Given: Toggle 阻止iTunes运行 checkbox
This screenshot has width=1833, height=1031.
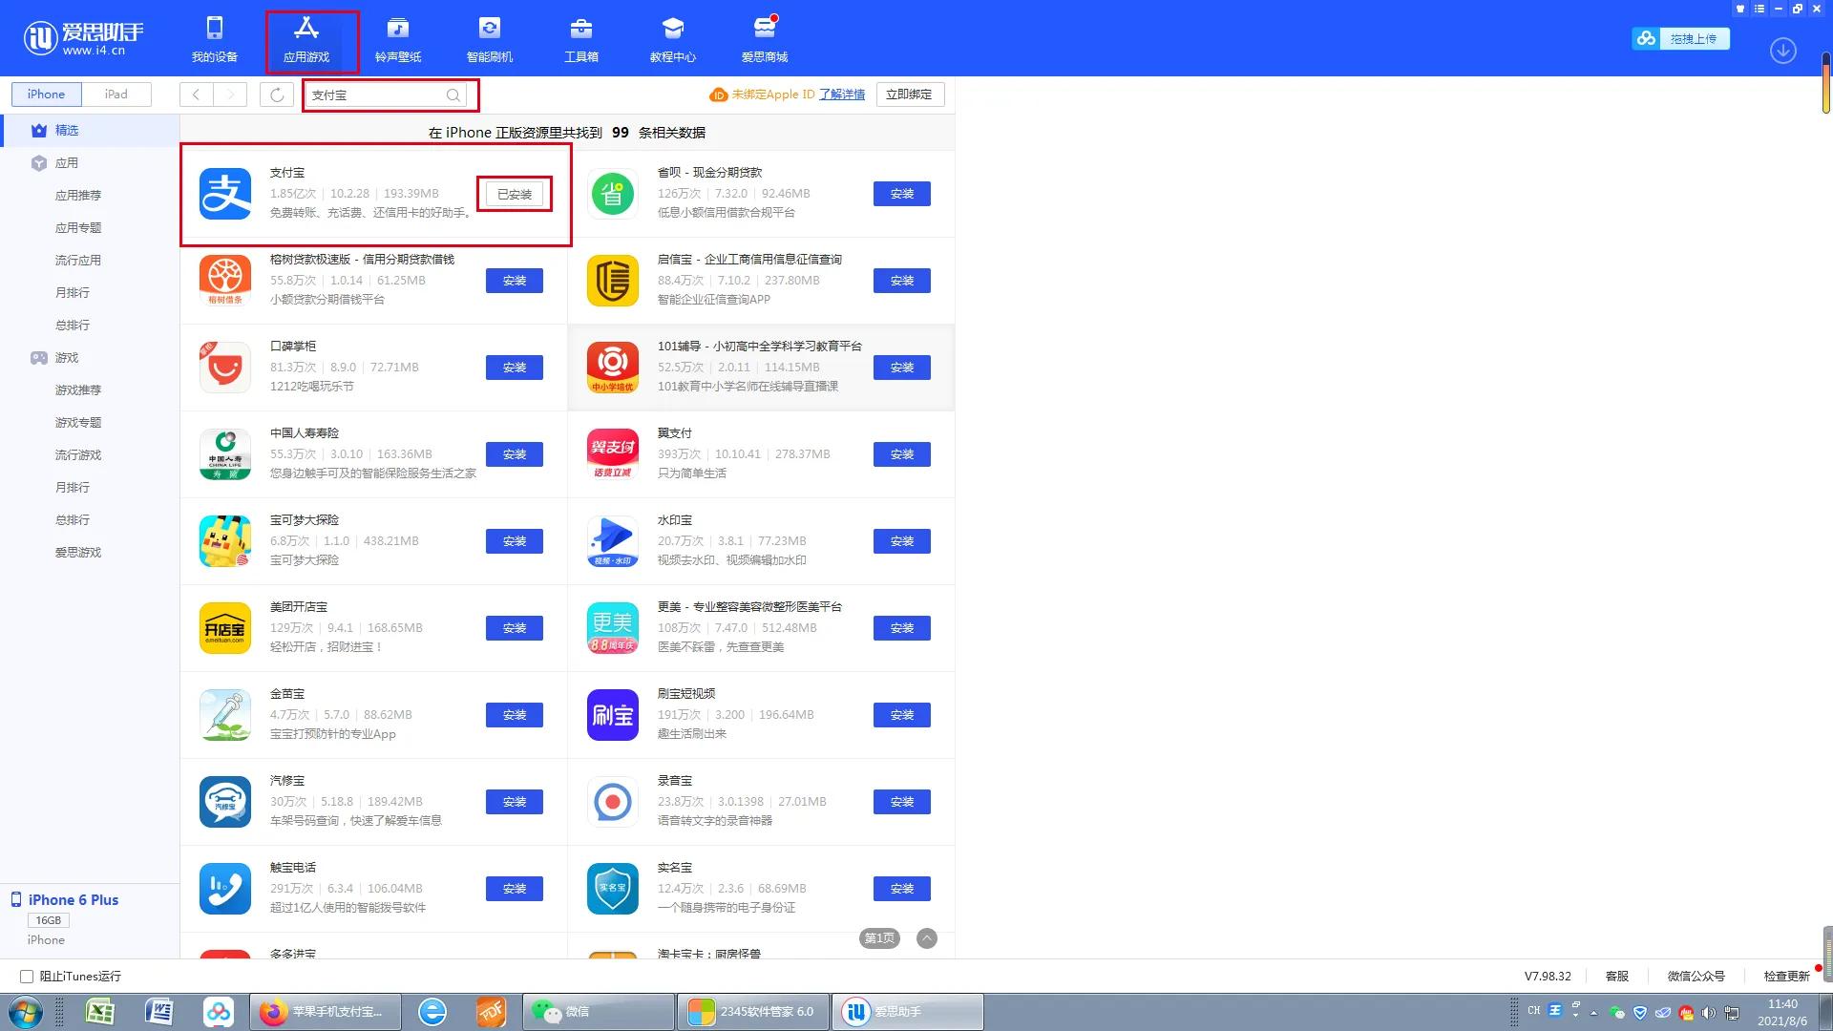Looking at the screenshot, I should click(x=27, y=977).
